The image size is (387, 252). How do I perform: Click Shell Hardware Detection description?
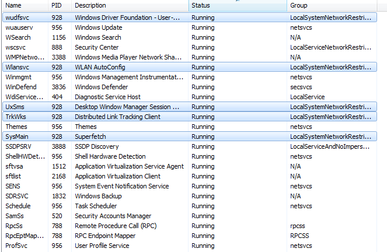click(110, 156)
